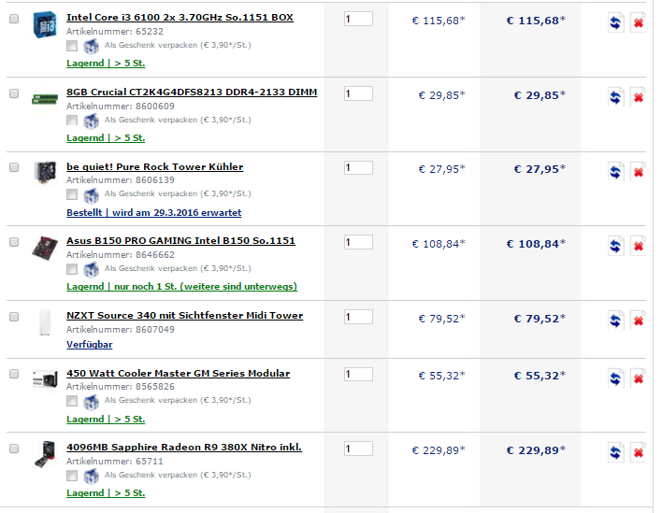
Task: Open be quiet! Pure Rock Tower Kühler link
Action: click(x=155, y=166)
